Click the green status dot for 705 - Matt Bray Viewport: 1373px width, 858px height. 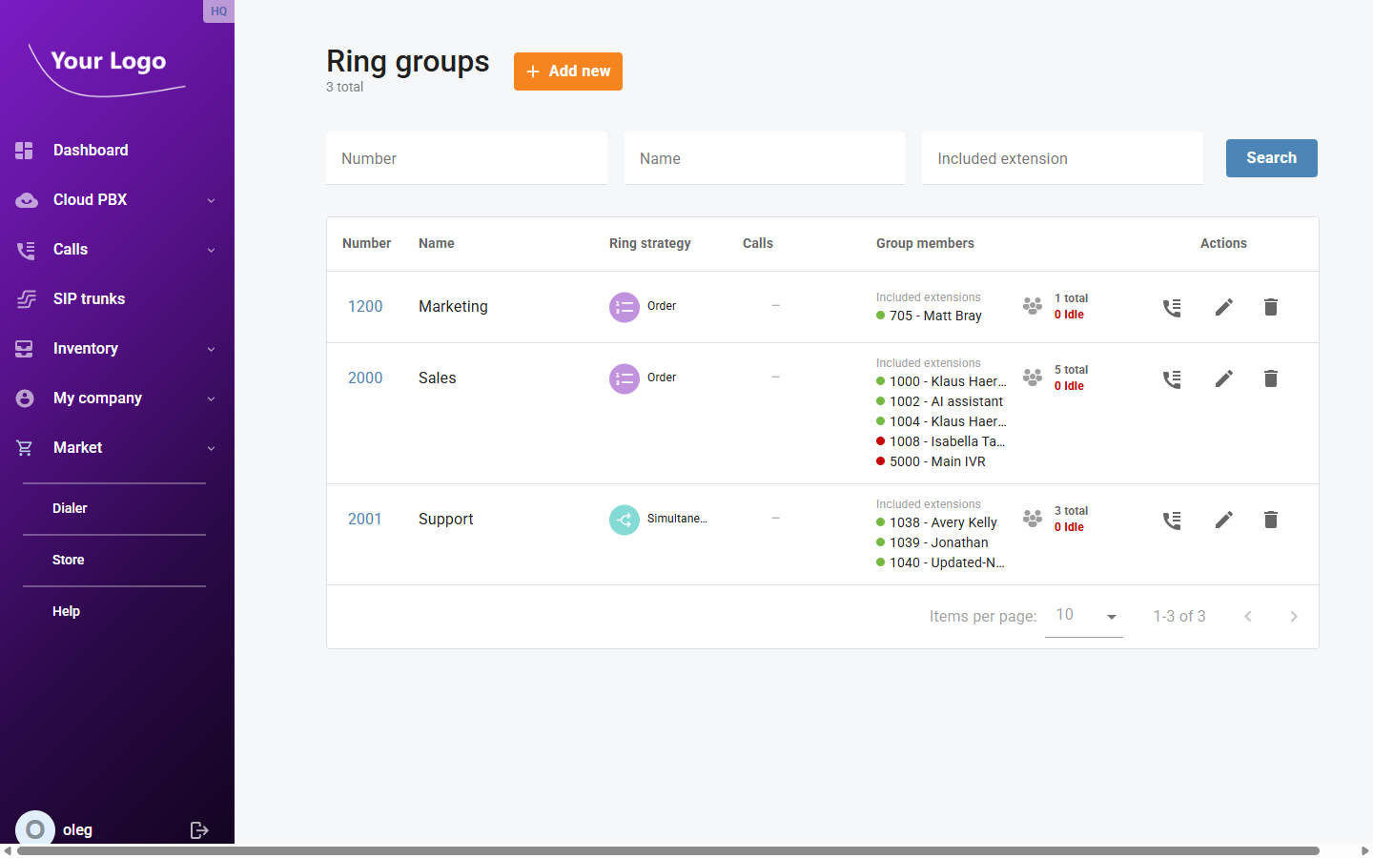[878, 316]
